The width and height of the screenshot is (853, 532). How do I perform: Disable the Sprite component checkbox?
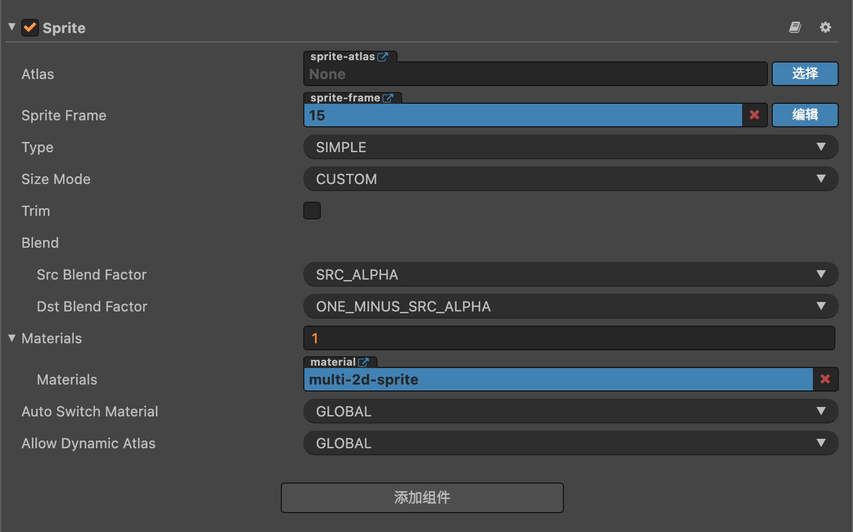30,28
